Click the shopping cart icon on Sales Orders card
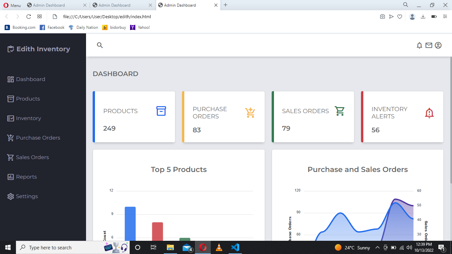This screenshot has height=254, width=452. click(340, 111)
